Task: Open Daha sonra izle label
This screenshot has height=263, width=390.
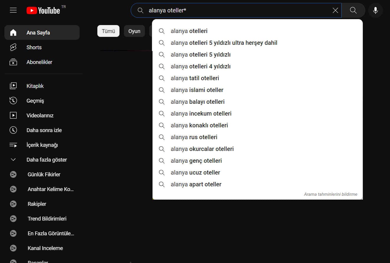Action: coord(44,130)
